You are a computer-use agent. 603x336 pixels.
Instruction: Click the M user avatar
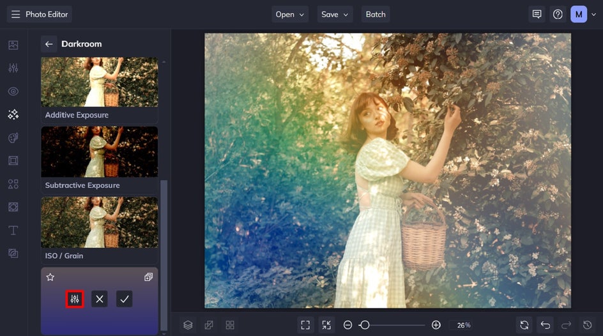pos(578,14)
